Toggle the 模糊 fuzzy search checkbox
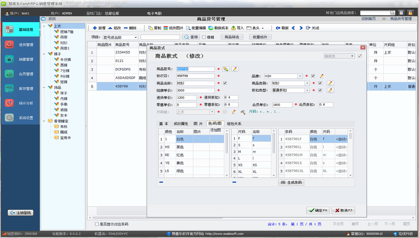Screen dimensions: 419x238 point(204,37)
